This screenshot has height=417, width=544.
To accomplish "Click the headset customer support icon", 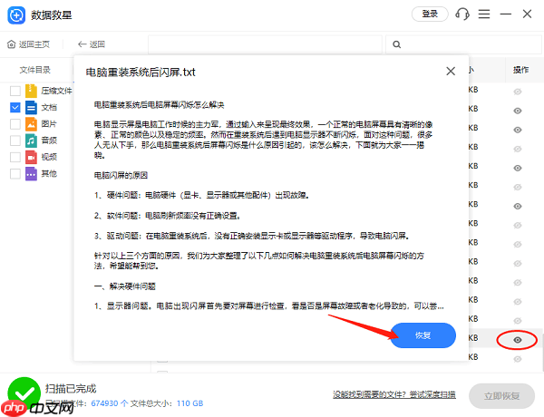I will (462, 14).
